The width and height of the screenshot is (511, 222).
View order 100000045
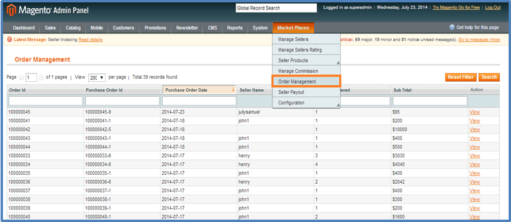pyautogui.click(x=475, y=112)
